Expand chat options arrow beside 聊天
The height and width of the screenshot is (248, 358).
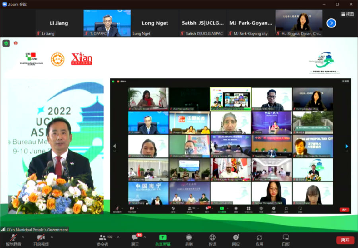[x=145, y=237]
